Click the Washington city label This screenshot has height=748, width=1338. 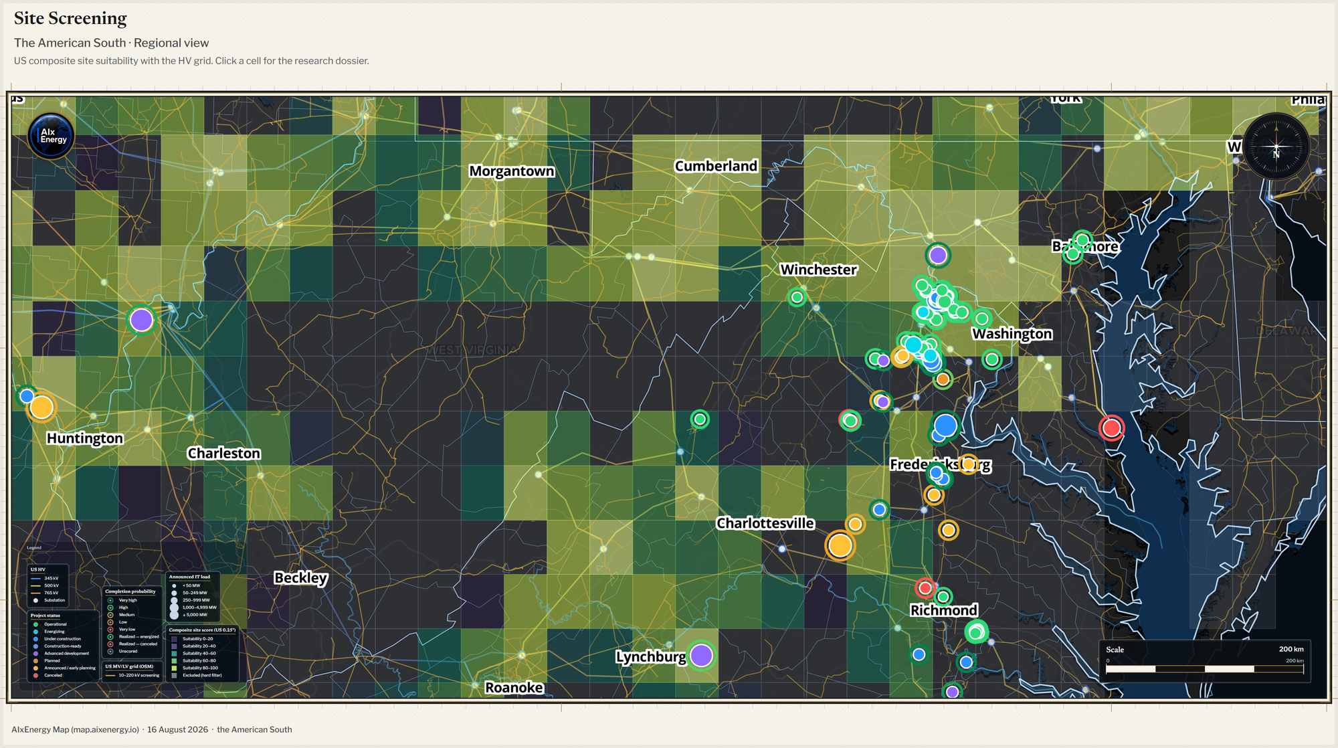1012,334
